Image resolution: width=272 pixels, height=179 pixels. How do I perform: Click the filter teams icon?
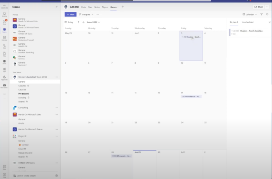tap(57, 7)
